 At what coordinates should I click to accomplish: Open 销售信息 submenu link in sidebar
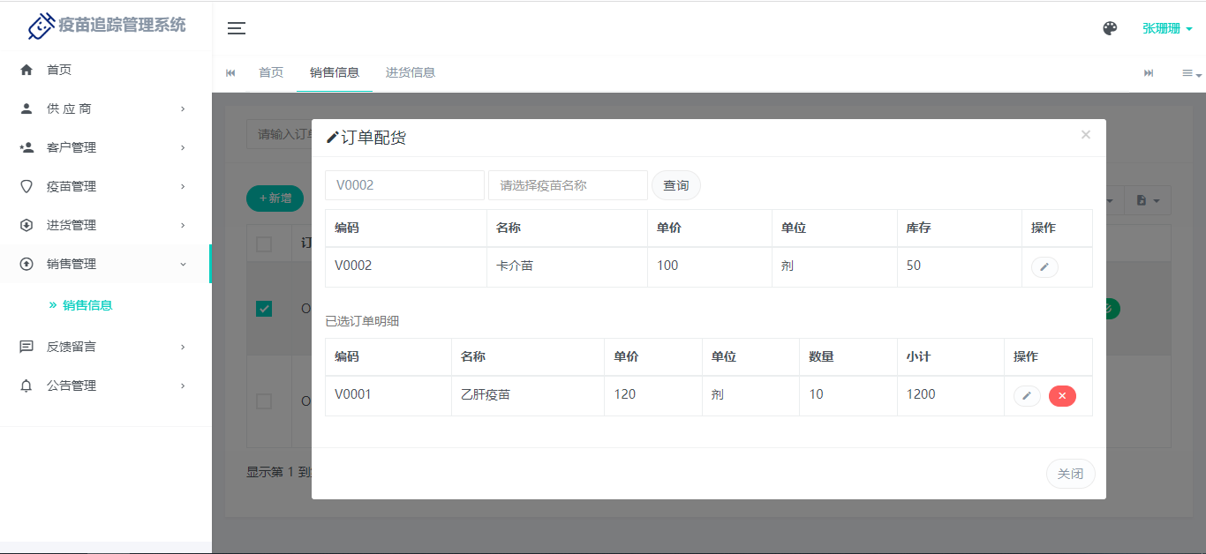[x=87, y=305]
